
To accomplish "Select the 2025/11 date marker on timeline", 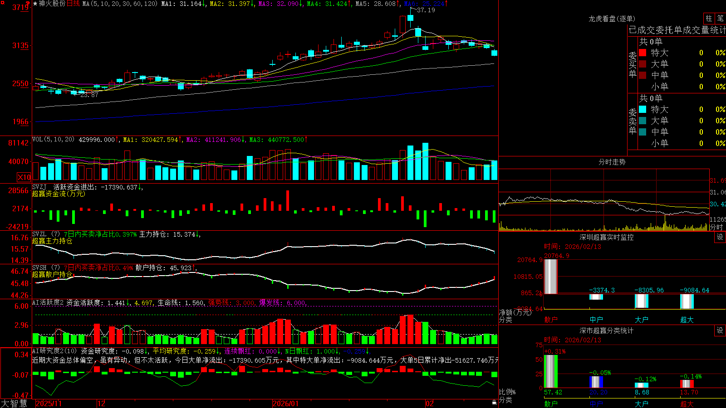I will point(49,403).
